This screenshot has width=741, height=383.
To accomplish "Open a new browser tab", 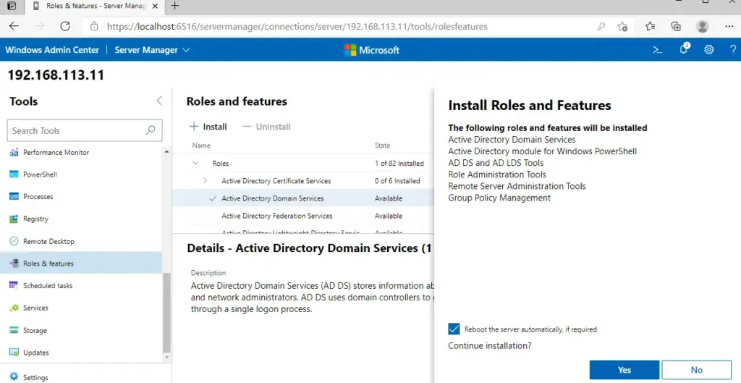I will point(175,6).
